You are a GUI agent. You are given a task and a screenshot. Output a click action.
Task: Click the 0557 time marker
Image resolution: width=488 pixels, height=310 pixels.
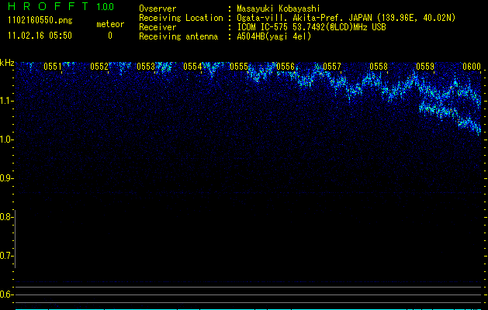pos(332,67)
